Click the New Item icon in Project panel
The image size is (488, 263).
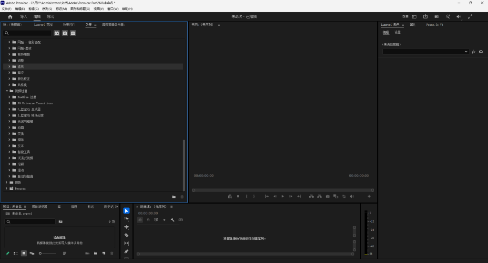(x=103, y=253)
